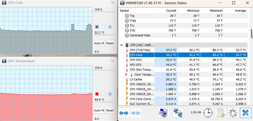This screenshot has width=253, height=121.
Task: Click the clock reset timer icon
Action: tap(208, 112)
